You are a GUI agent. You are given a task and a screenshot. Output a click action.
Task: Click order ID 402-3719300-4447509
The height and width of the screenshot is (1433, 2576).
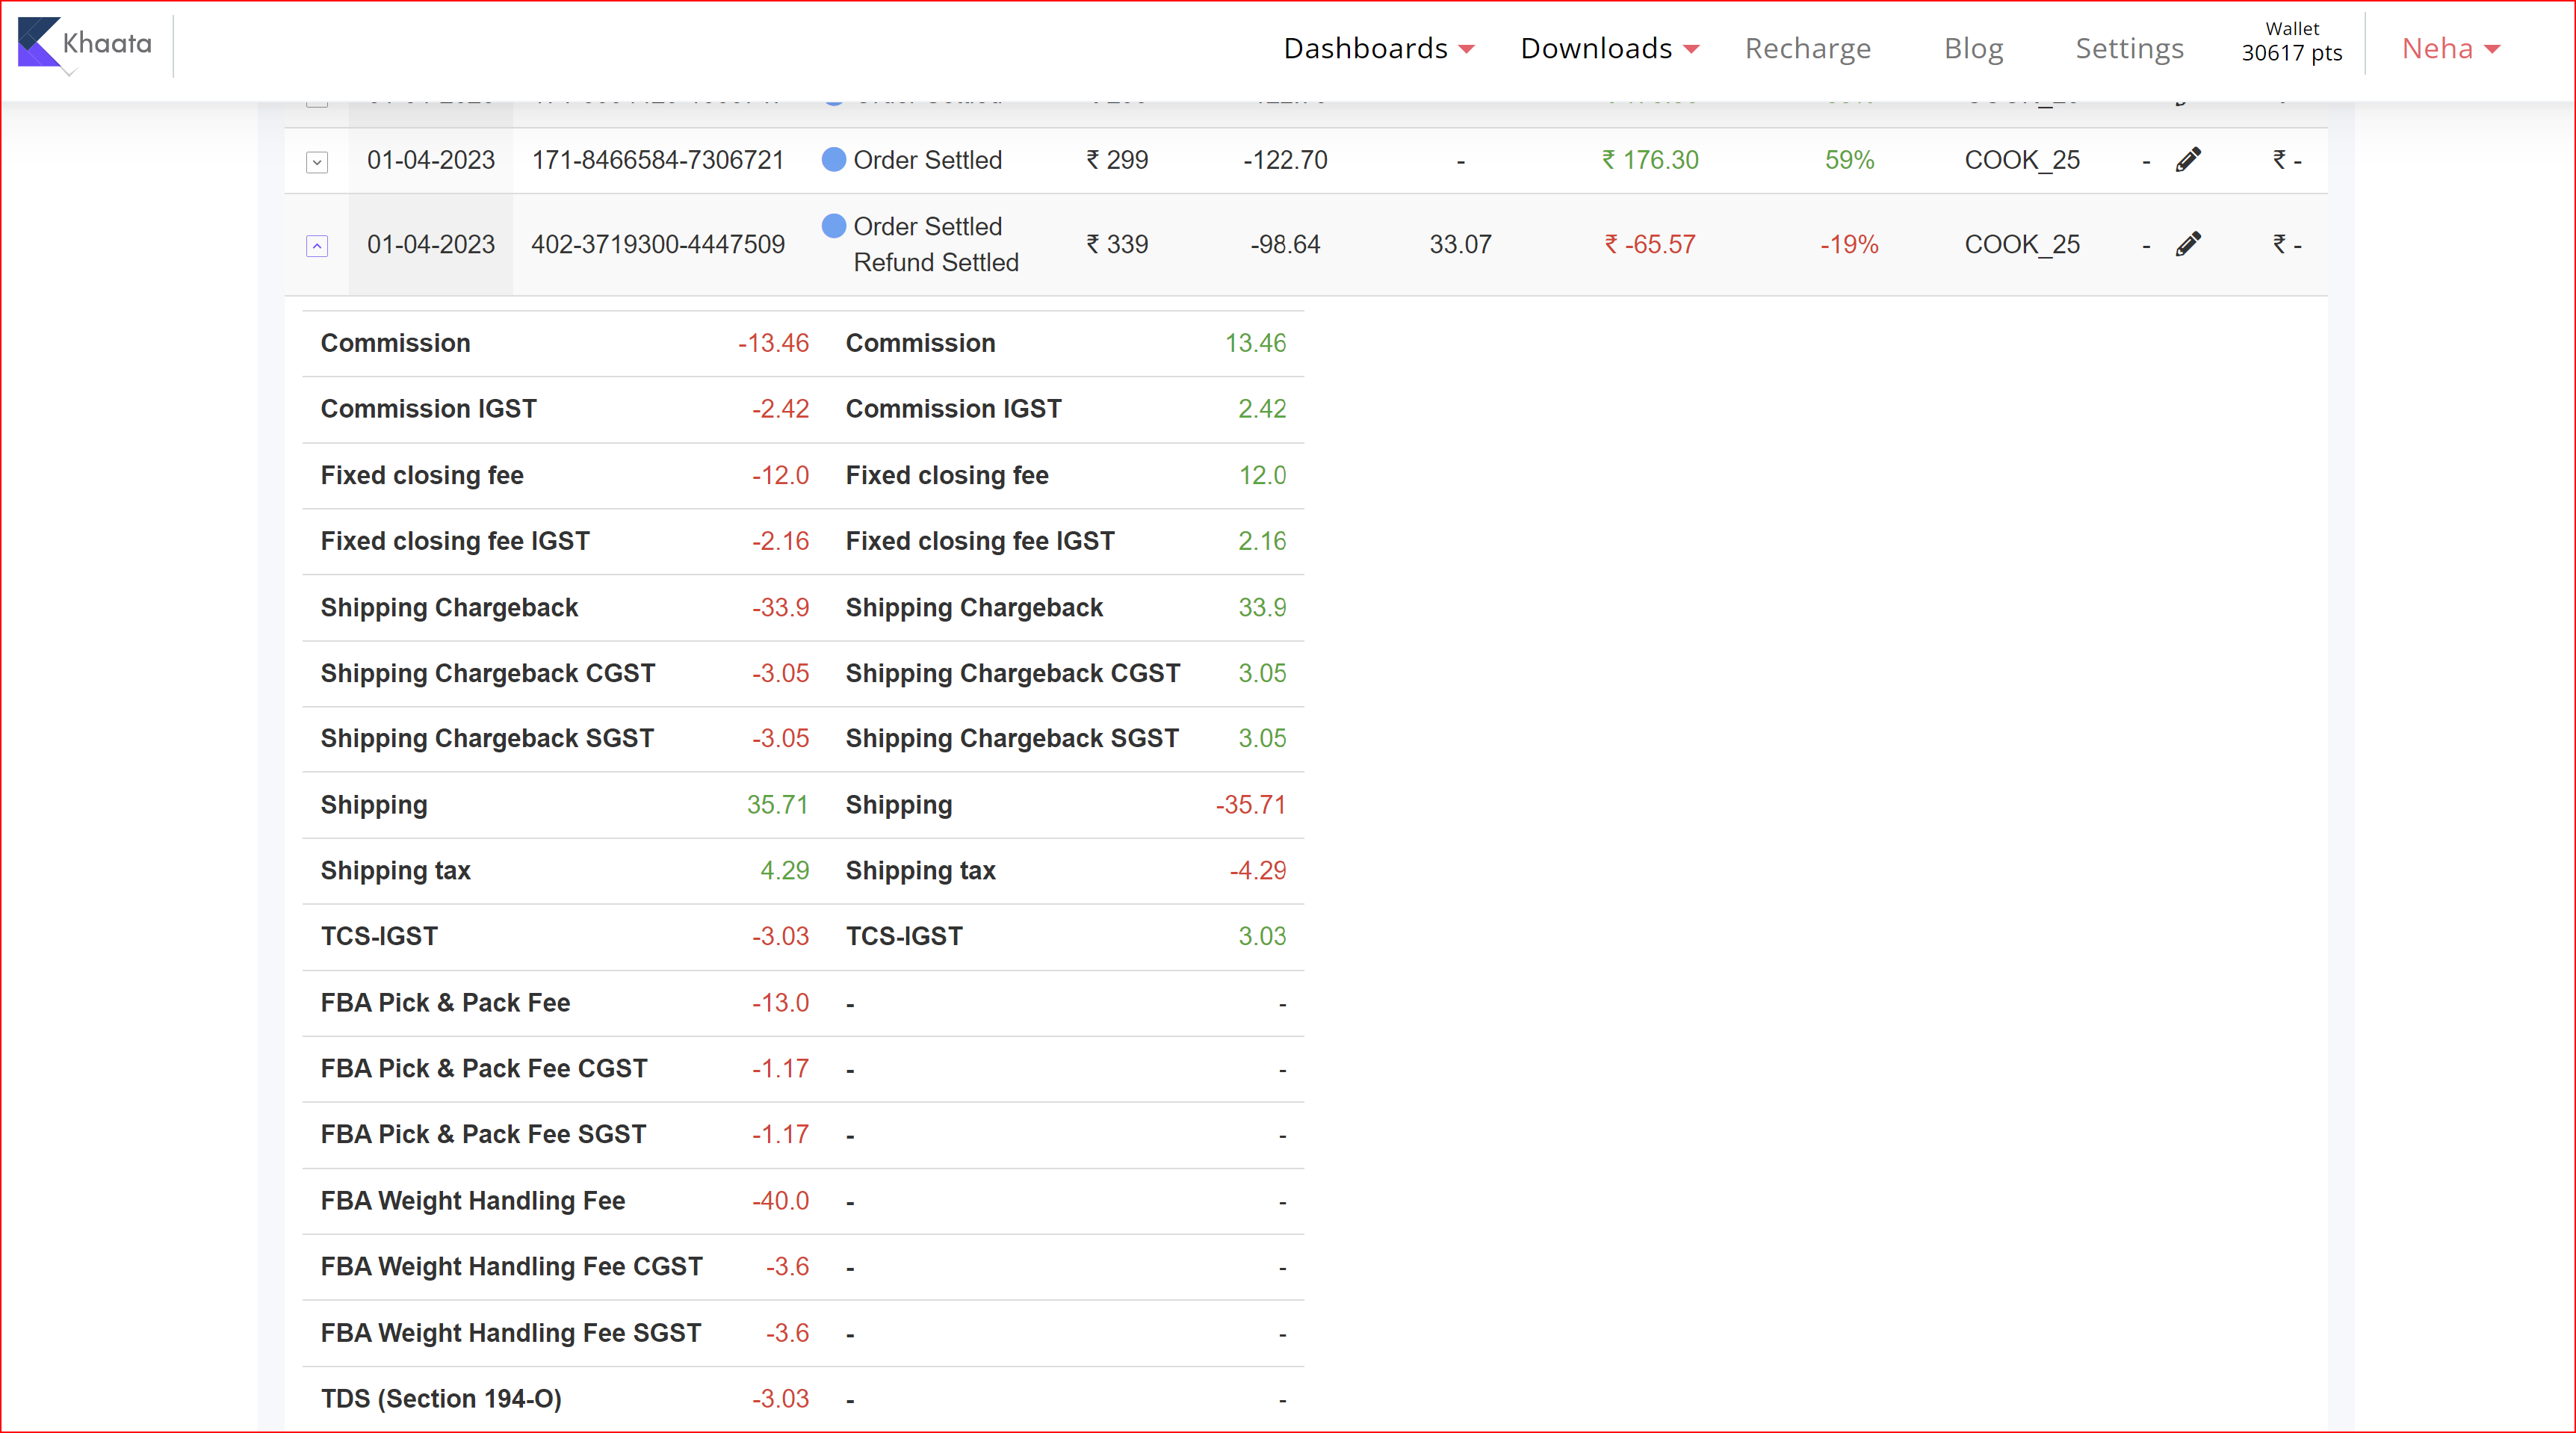point(657,244)
